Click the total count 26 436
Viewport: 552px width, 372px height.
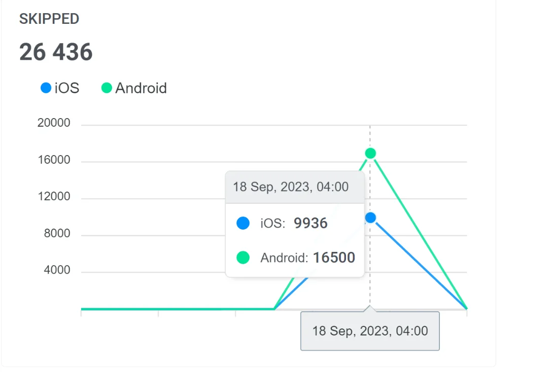tap(56, 51)
